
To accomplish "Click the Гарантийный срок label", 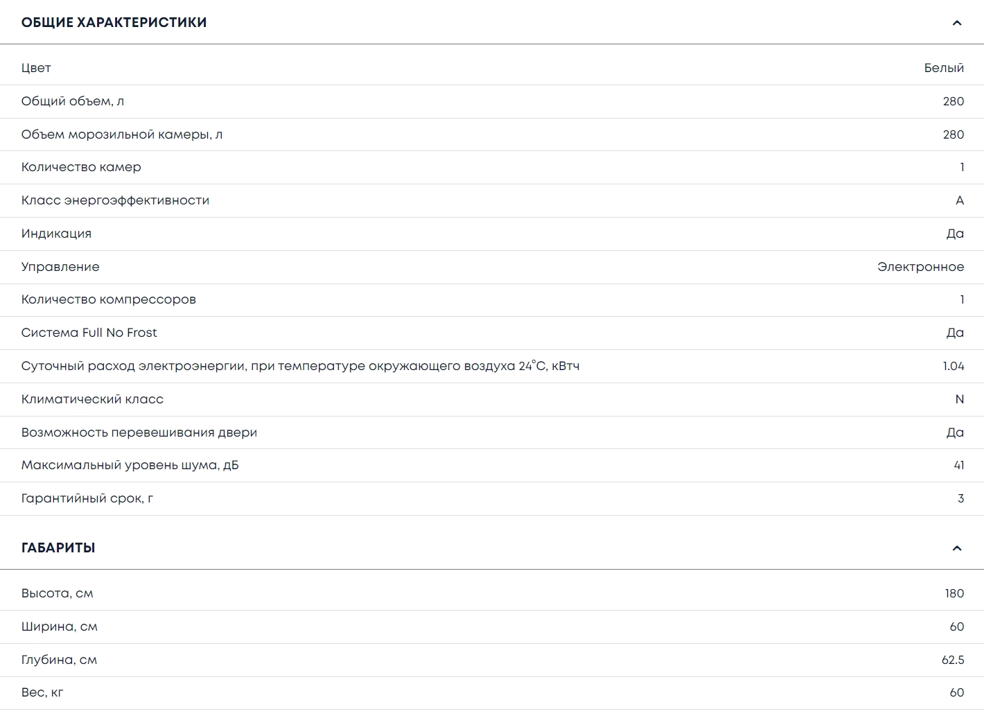I will [x=87, y=498].
